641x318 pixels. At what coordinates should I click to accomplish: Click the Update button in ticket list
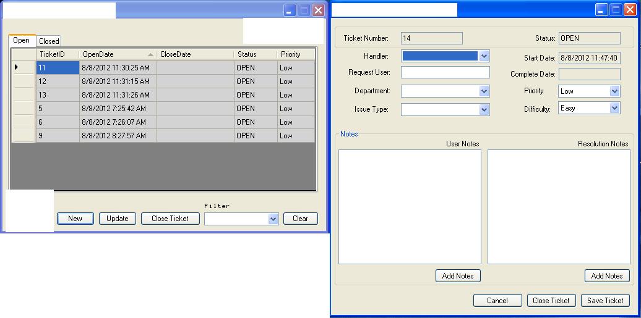(x=118, y=219)
